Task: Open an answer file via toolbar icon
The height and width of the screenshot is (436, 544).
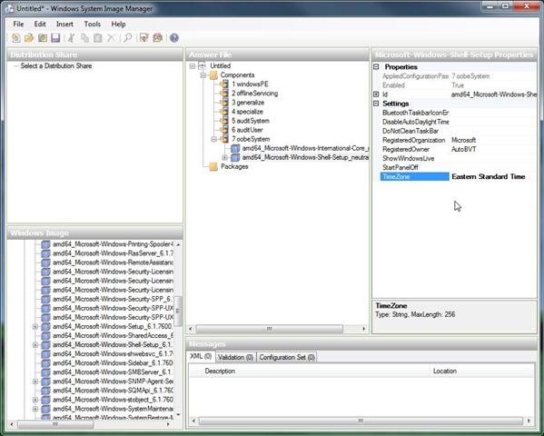Action: [29, 38]
